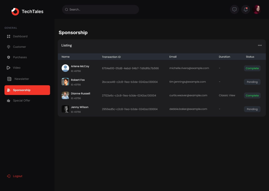Image resolution: width=269 pixels, height=191 pixels.
Task: Open the notifications bell
Action: (246, 9)
